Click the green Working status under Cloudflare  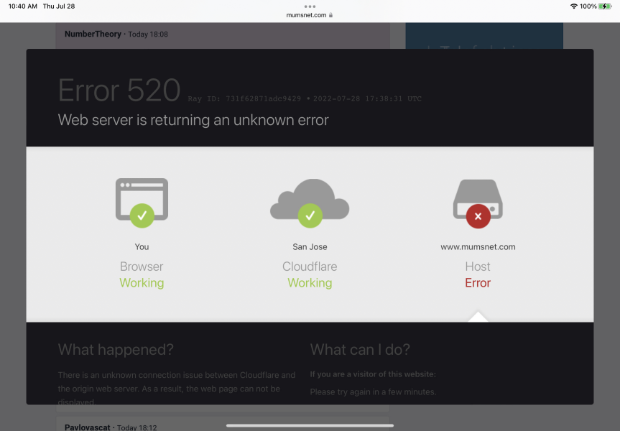click(310, 282)
